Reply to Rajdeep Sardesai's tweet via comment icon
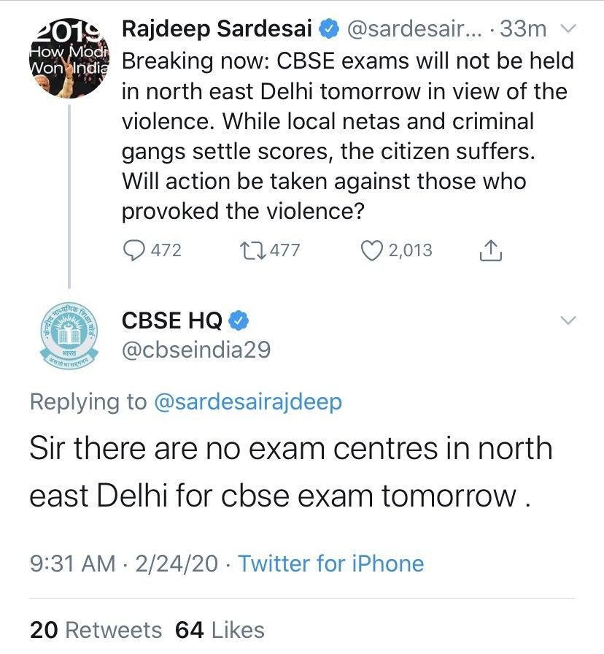 134,250
